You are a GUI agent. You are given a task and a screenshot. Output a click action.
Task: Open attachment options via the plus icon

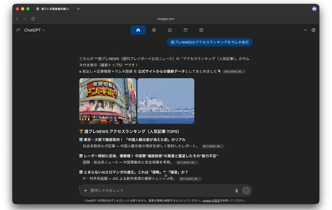85,190
